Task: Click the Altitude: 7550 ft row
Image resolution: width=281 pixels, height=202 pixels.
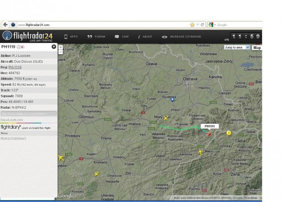Action: coord(29,79)
